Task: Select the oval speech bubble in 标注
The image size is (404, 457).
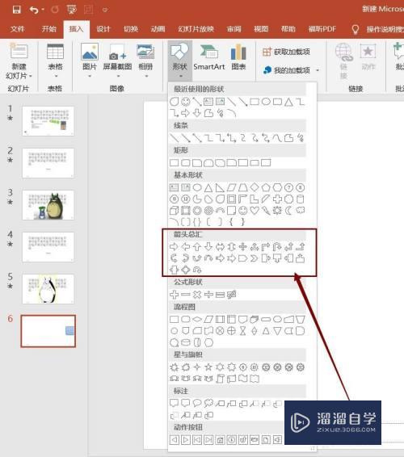Action: pyautogui.click(x=197, y=403)
